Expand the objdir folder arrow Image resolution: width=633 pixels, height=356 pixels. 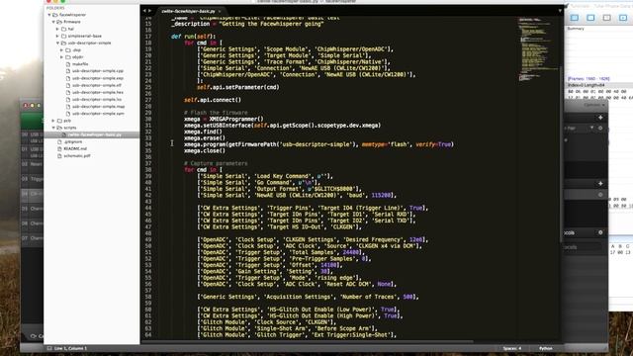tap(61, 57)
